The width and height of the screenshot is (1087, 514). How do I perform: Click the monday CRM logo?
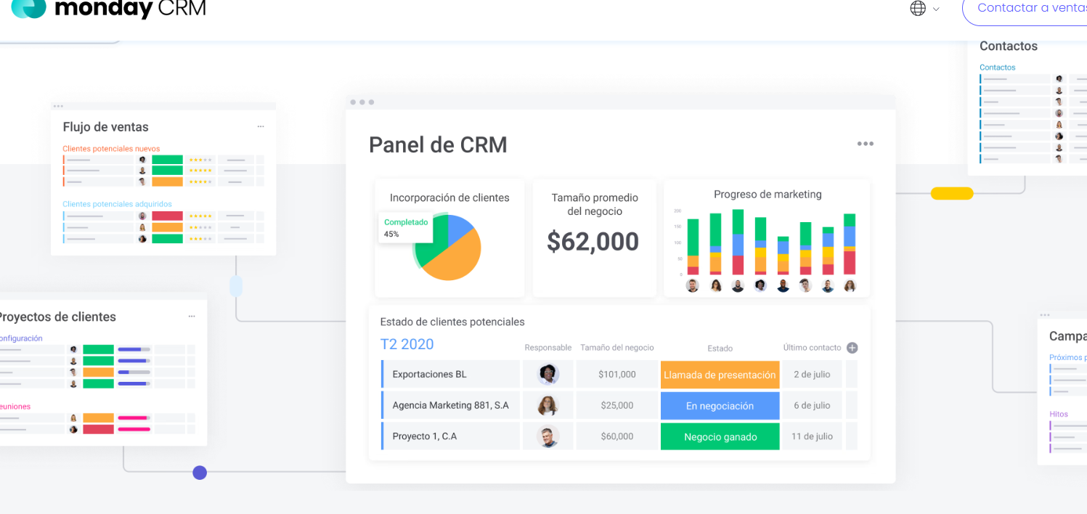(x=109, y=8)
